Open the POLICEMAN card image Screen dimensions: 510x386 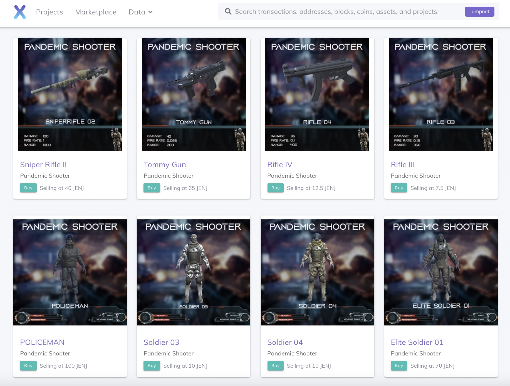(70, 272)
